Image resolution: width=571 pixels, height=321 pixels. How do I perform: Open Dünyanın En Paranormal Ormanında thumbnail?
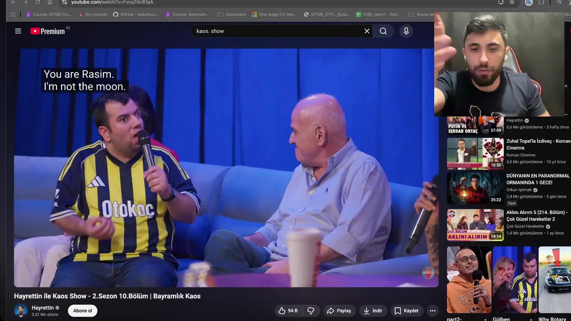(475, 188)
